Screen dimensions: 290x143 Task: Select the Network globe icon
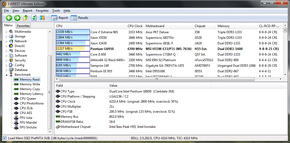click(11, 41)
